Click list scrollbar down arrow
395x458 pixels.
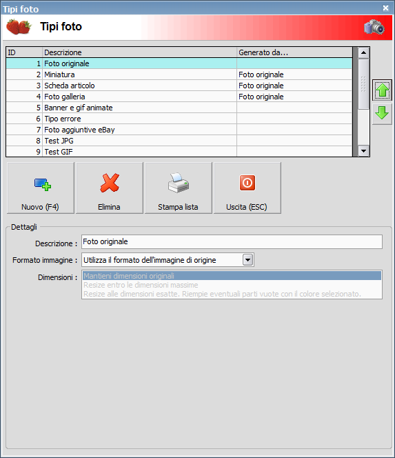(363, 151)
